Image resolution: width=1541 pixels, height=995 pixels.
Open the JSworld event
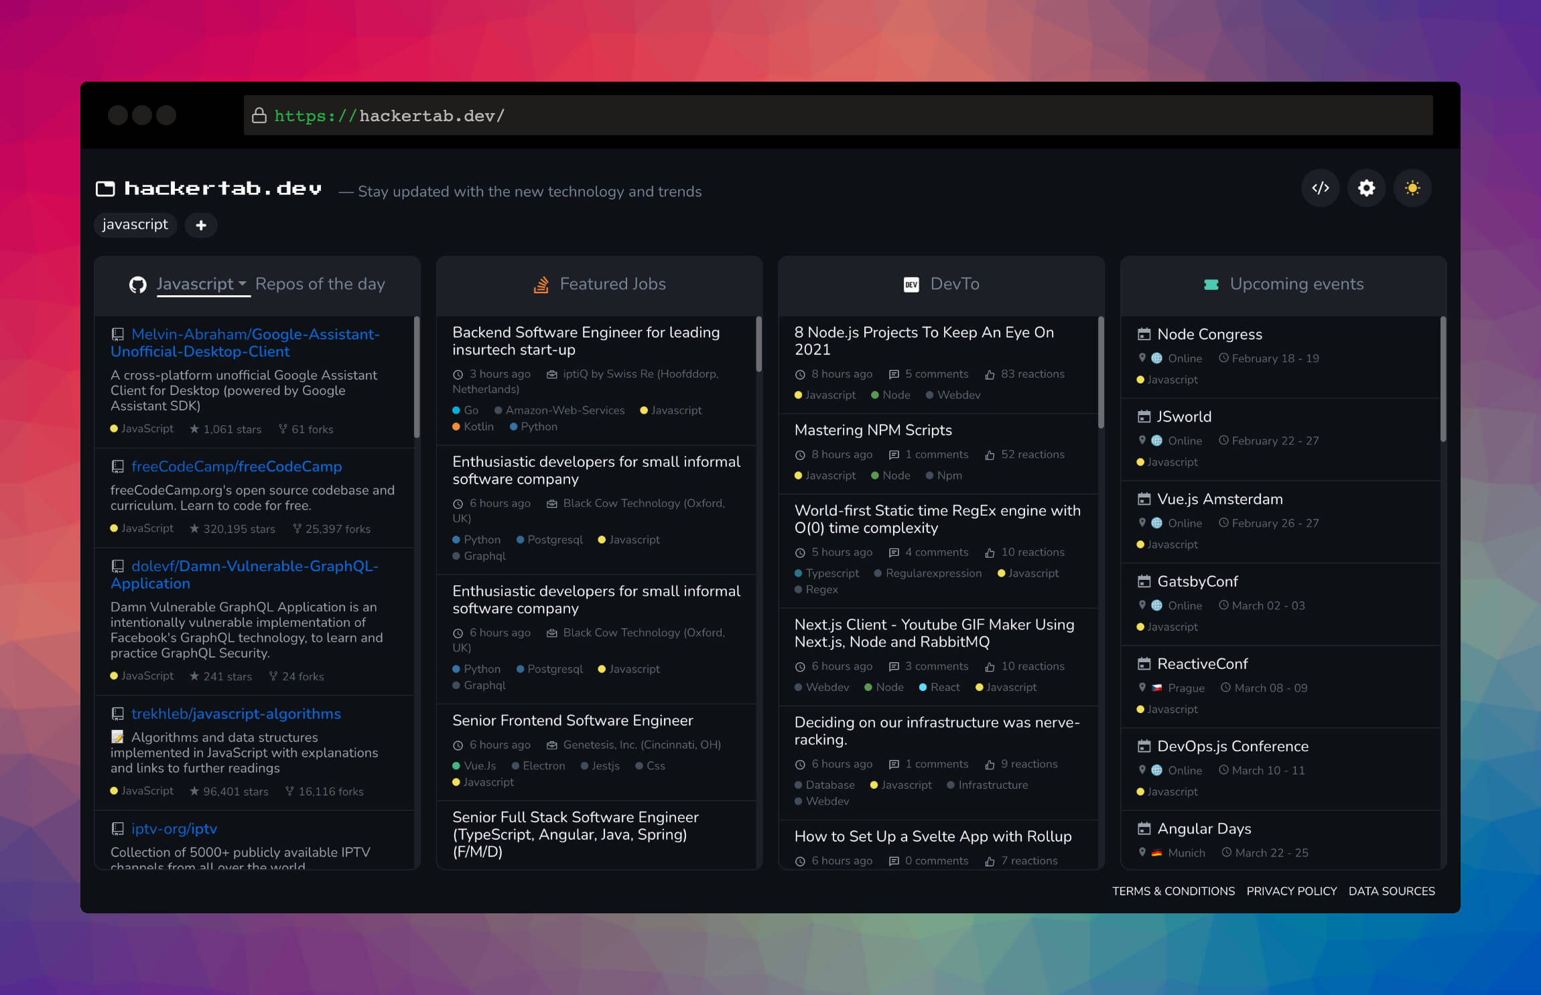1184,416
